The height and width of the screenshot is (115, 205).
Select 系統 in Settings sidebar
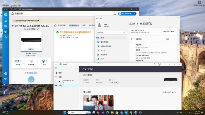coord(111,38)
